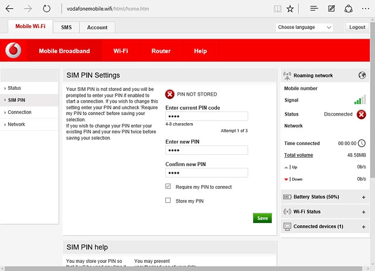Expand the Connected devices section
Image resolution: width=375 pixels, height=271 pixels.
click(363, 226)
